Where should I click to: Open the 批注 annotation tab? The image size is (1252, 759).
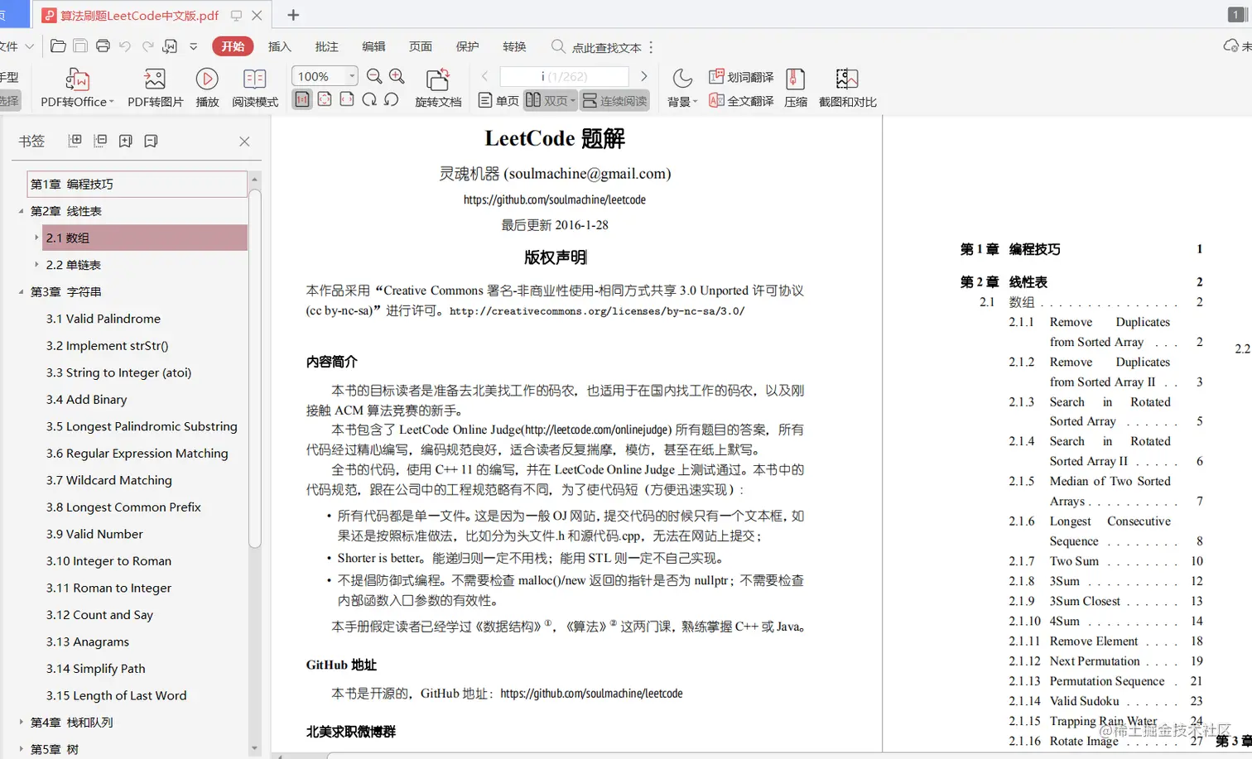[326, 47]
